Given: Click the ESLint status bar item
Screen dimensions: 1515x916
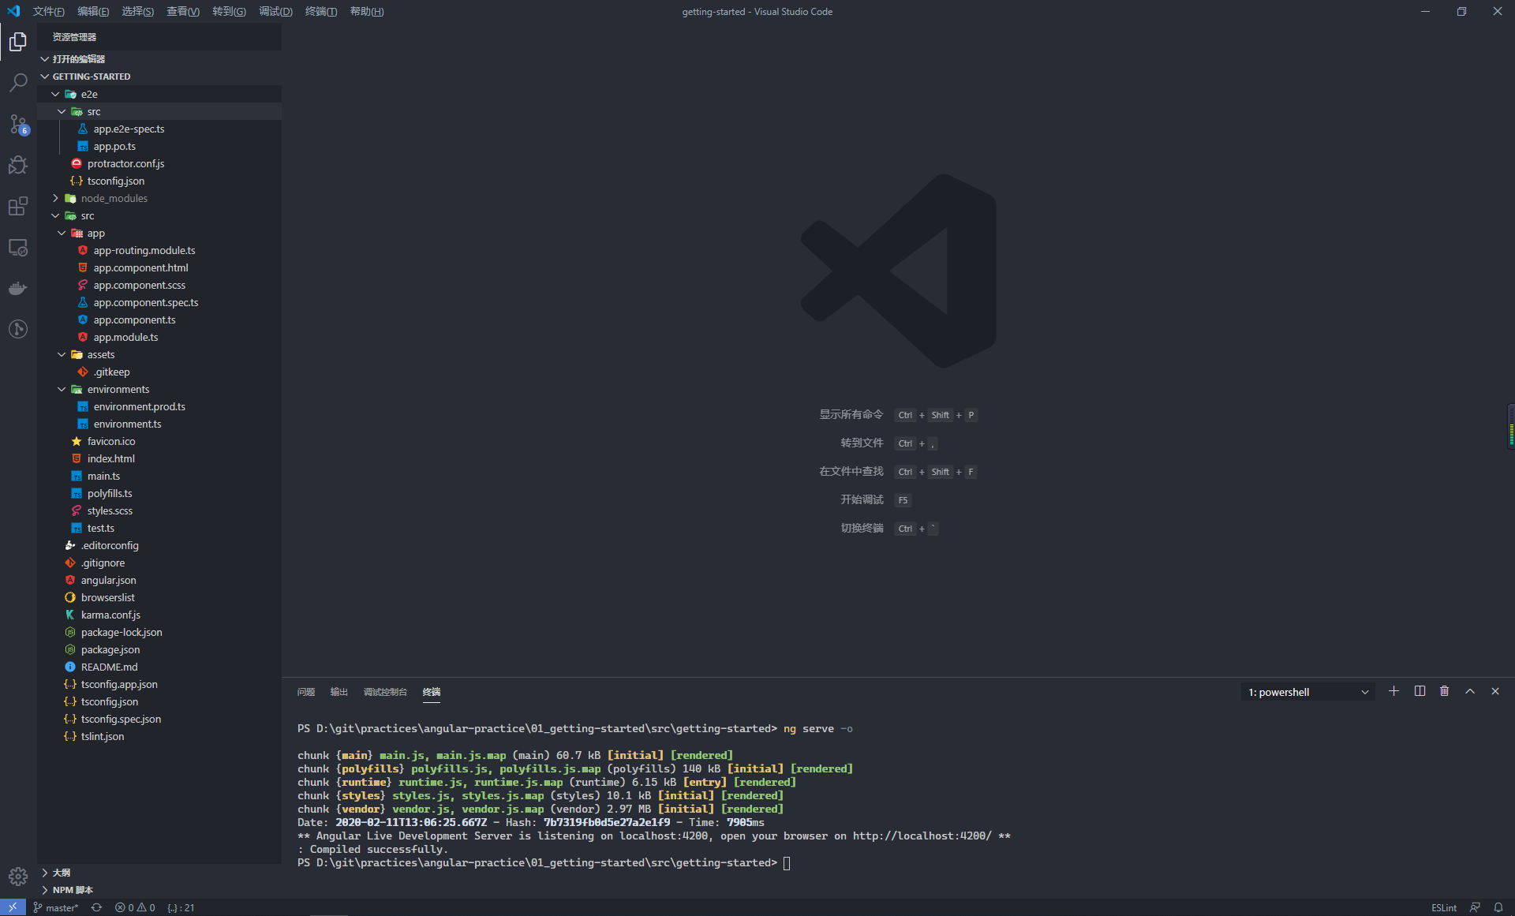Looking at the screenshot, I should click(1444, 907).
